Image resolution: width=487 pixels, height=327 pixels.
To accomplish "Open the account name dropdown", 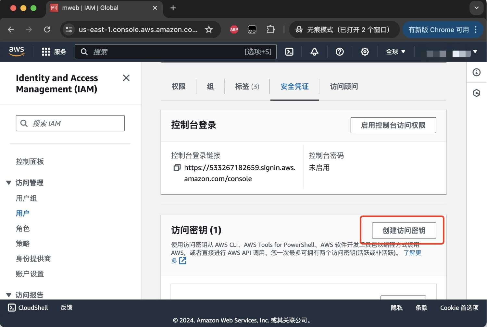I will click(x=452, y=53).
